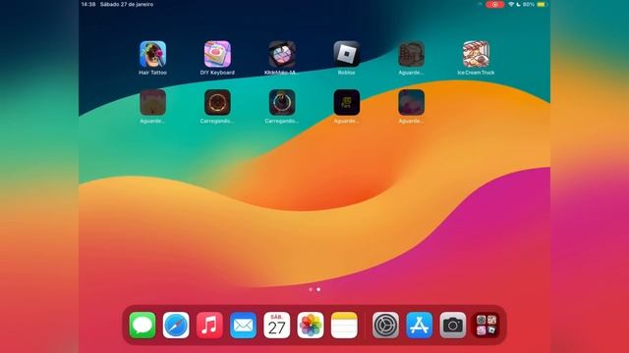629x353 pixels.
Task: Launch the DIY Keyboard app
Action: pos(217,54)
